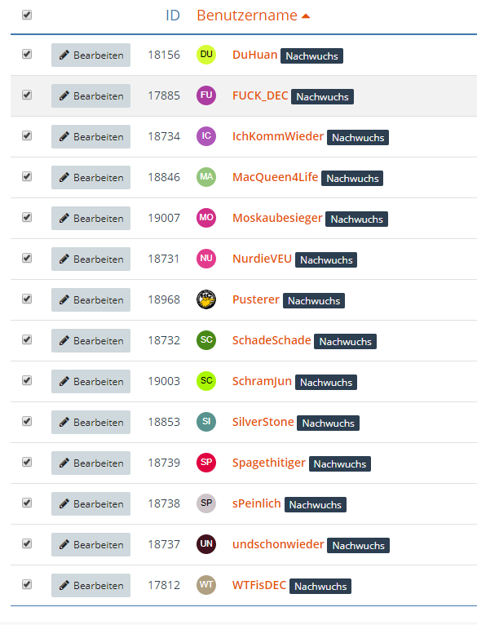
Task: Click the red SP avatar for Spagethitiger
Action: tap(206, 463)
